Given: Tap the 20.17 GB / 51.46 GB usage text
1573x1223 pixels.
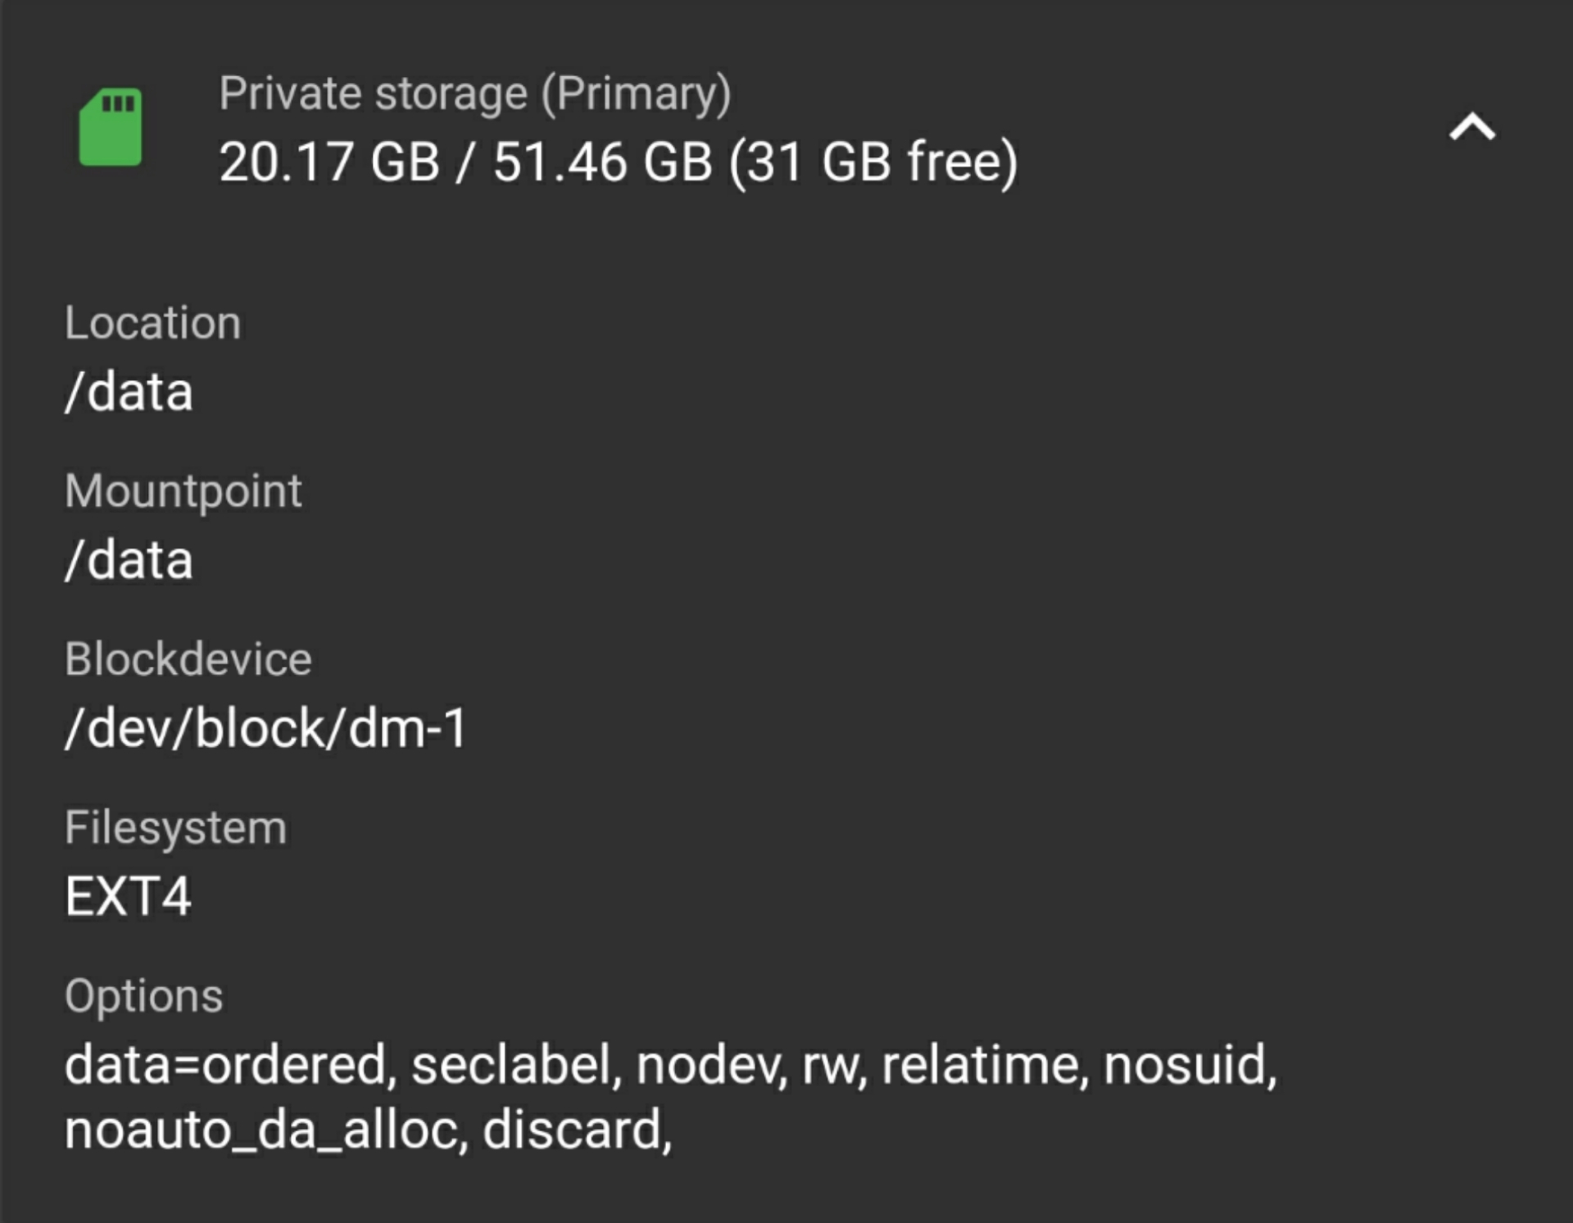Looking at the screenshot, I should coord(466,161).
